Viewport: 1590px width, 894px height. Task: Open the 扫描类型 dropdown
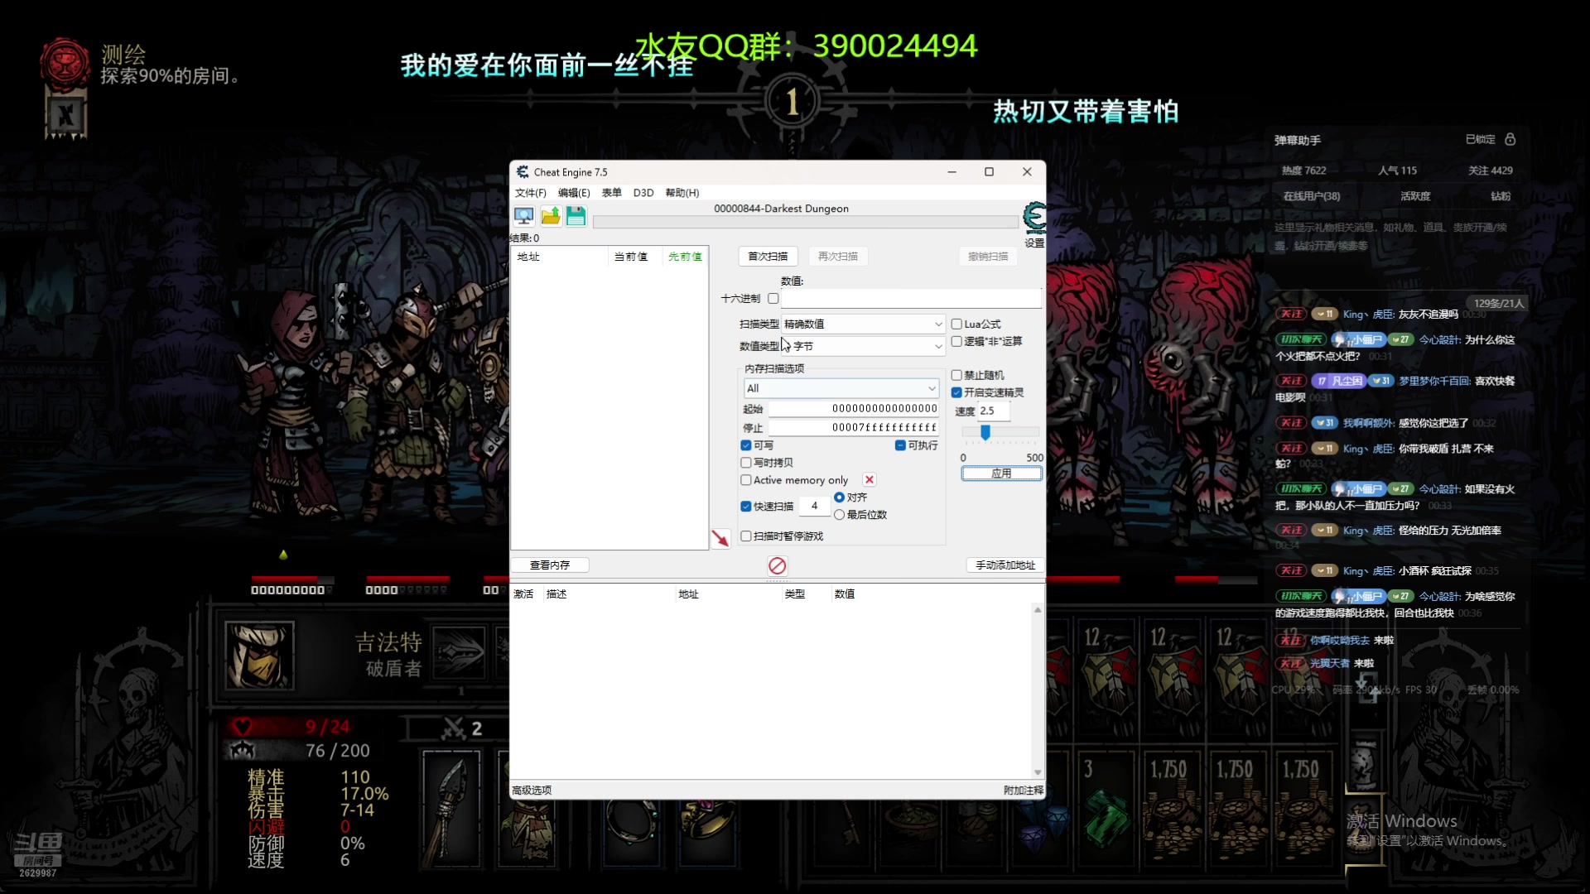click(x=863, y=324)
